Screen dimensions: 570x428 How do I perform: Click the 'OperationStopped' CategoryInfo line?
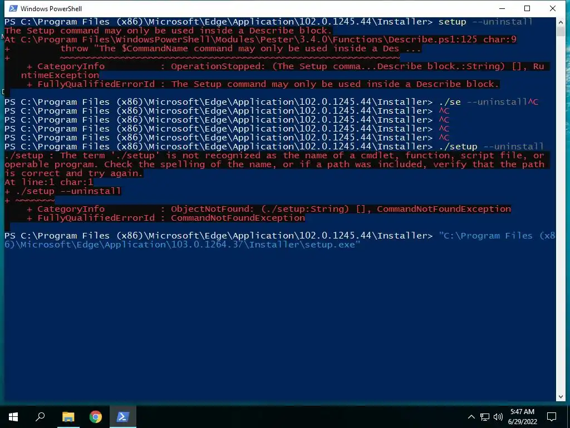pyautogui.click(x=286, y=66)
